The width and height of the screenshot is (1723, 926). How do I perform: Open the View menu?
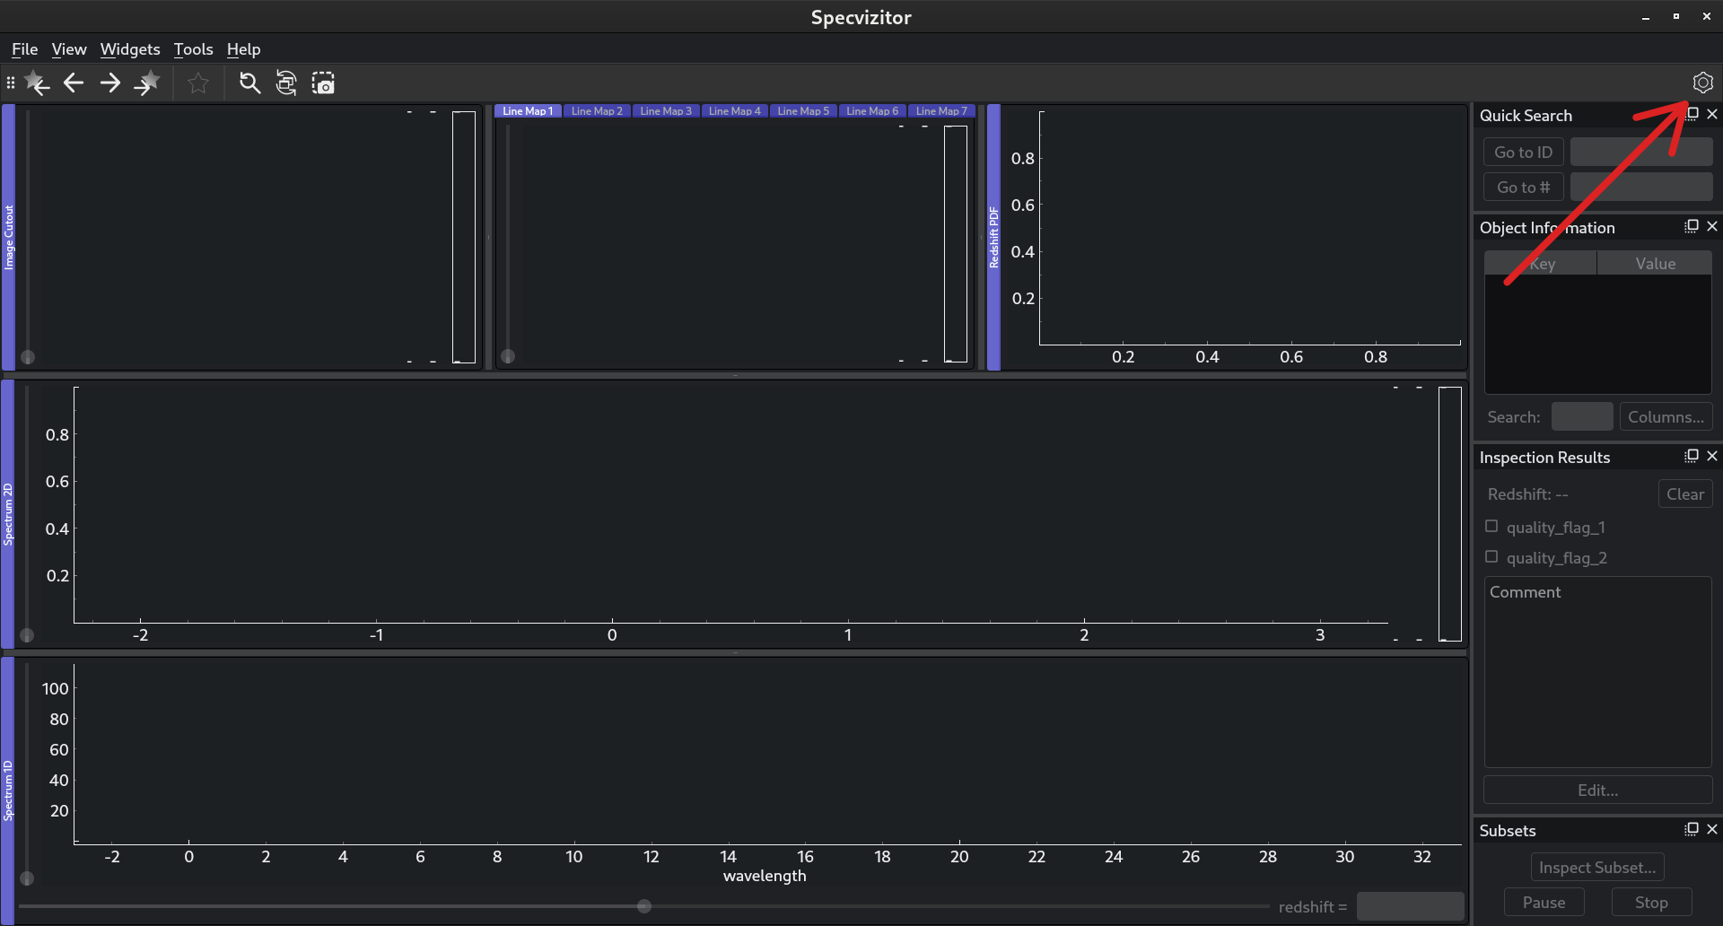coord(69,49)
